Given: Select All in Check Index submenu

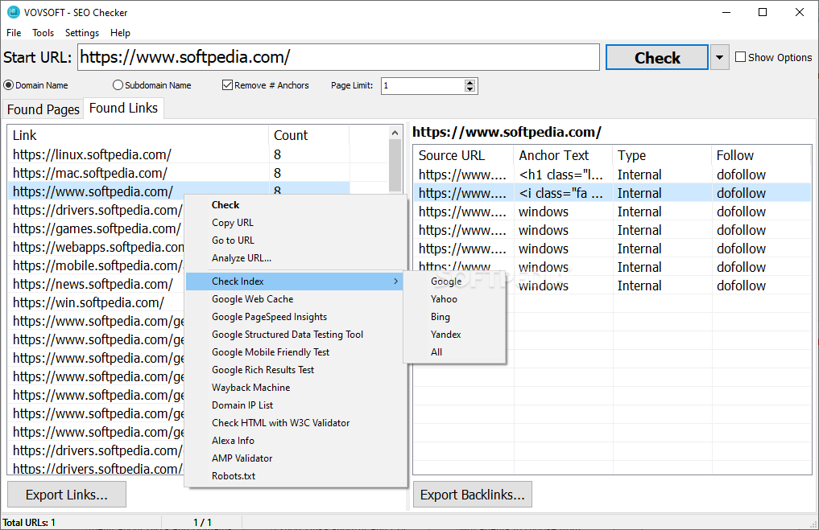Looking at the screenshot, I should [454, 352].
